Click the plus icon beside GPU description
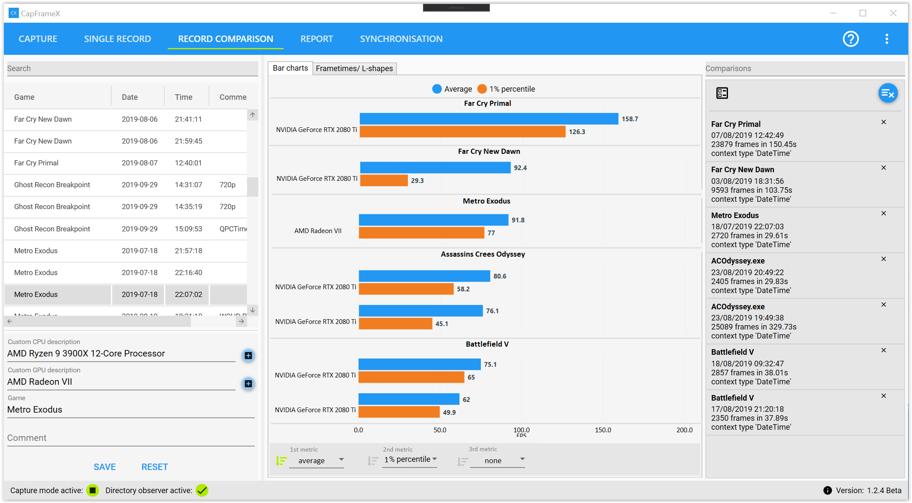 (x=248, y=383)
